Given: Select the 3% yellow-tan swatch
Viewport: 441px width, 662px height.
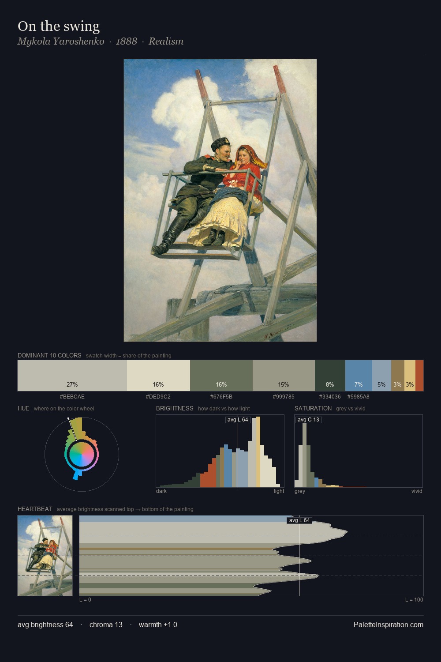Looking at the screenshot, I should click(x=410, y=376).
